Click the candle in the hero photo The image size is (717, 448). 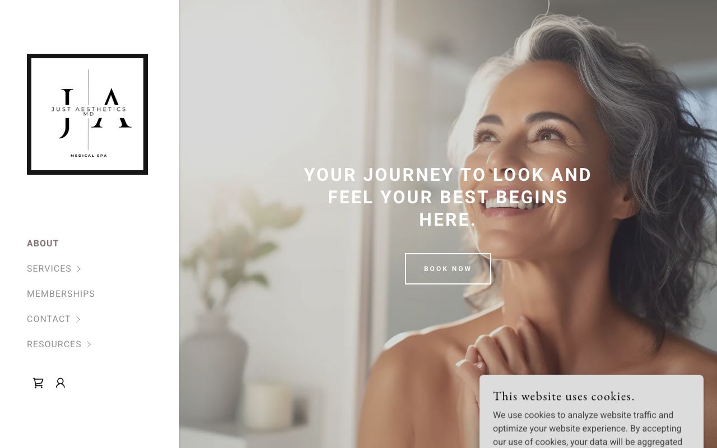[x=269, y=404]
